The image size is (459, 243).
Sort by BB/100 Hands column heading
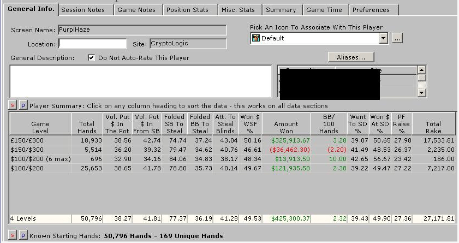click(x=329, y=124)
